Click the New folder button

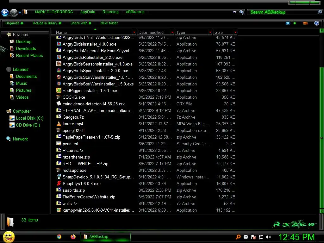point(109,23)
